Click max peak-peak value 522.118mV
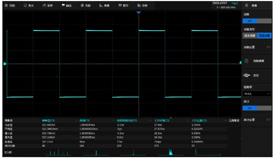Screen dimensions: 274x159 point(48,137)
